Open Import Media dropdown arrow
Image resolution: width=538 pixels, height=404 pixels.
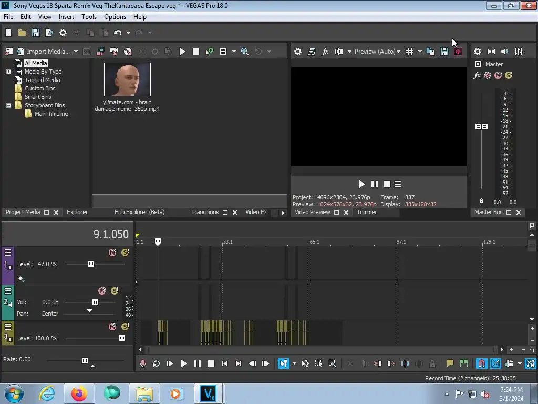[x=76, y=52]
